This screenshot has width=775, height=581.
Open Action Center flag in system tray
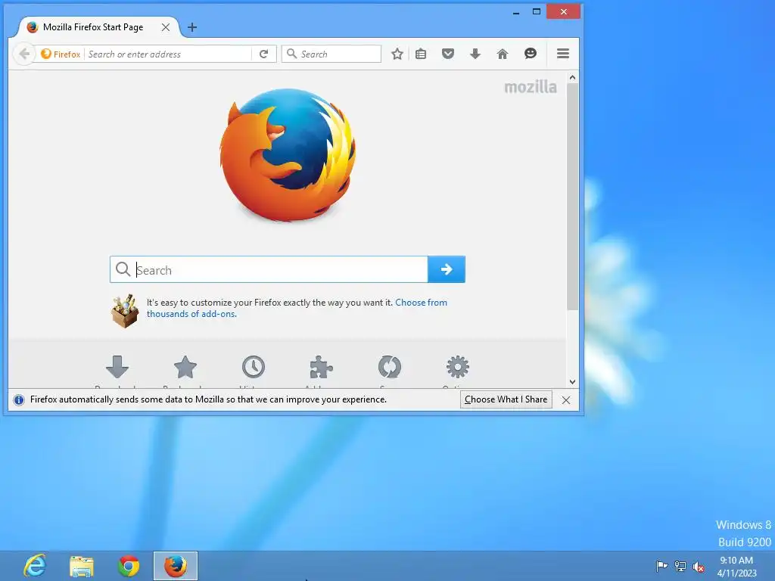[661, 566]
